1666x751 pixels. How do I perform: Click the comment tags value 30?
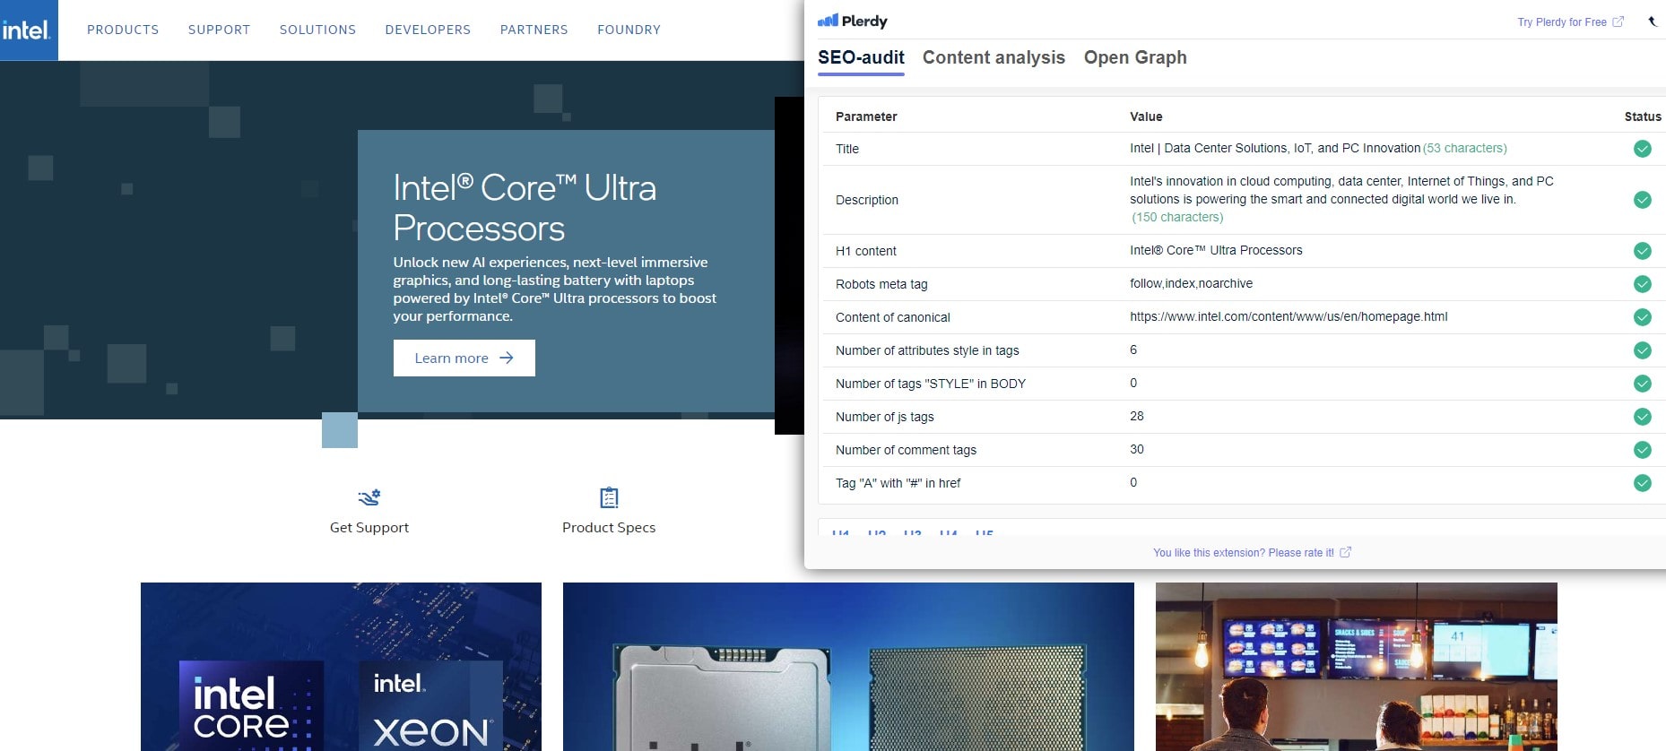[1137, 449]
